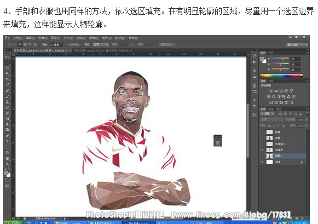Select the Eraser tool
Screen dimensions: 318x224
(x=7, y=113)
